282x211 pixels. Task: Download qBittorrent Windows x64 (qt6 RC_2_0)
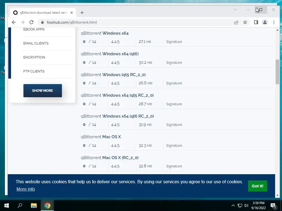[117, 116]
